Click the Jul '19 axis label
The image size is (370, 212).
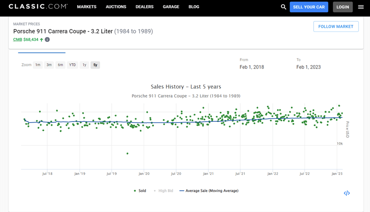(112, 174)
